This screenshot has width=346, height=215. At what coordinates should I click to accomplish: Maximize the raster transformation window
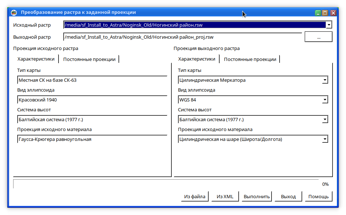pos(325,13)
